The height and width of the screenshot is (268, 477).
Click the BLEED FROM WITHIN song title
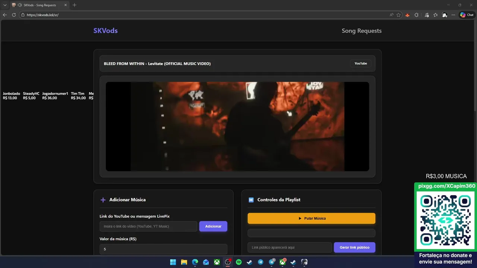157,64
